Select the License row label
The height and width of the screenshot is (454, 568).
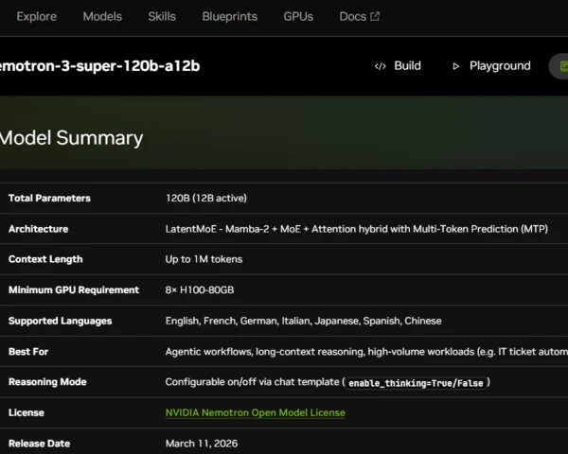point(27,412)
